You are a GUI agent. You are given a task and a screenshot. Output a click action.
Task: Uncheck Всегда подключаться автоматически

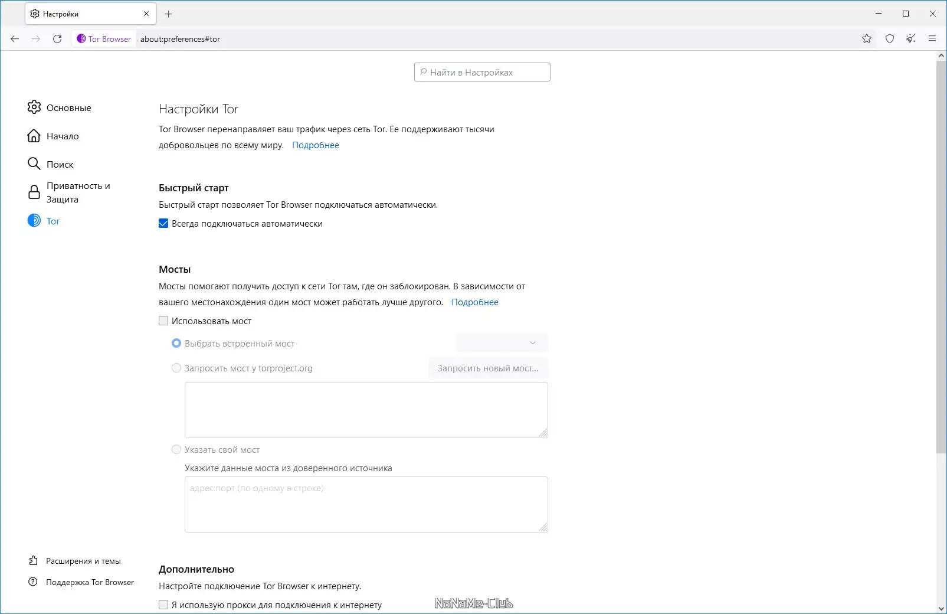click(x=163, y=224)
